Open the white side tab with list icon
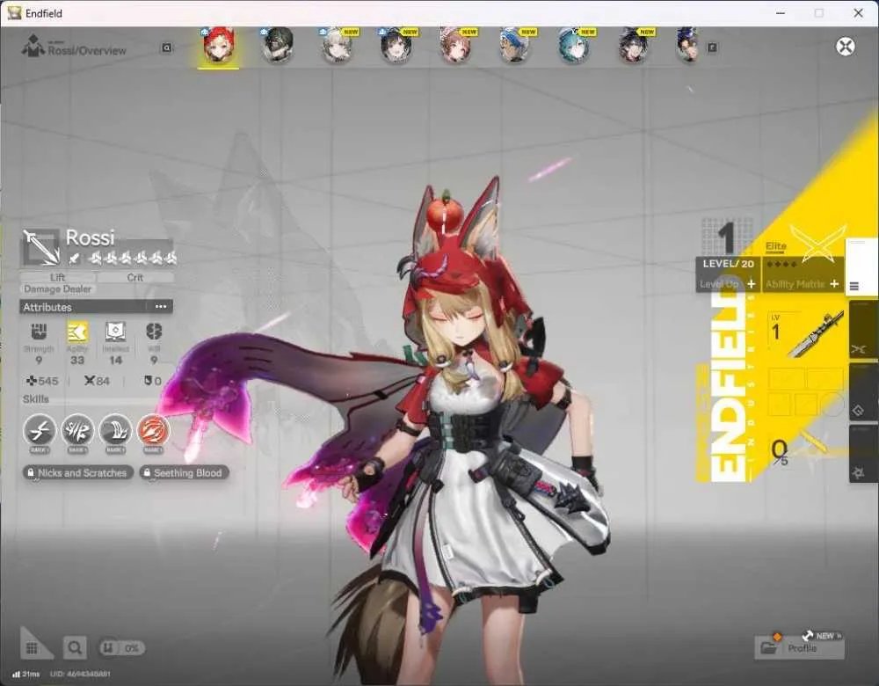Screen dimensions: 879x686 (x=861, y=266)
